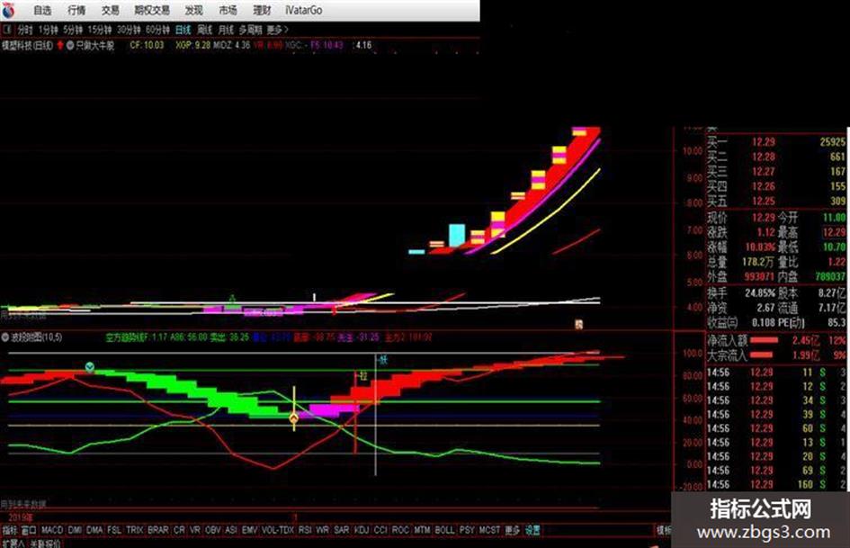This screenshot has width=850, height=548.
Task: Apply the CR indicator
Action: point(179,530)
